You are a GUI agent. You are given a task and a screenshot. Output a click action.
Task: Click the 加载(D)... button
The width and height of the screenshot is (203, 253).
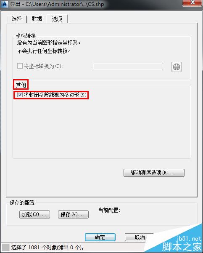click(x=34, y=214)
